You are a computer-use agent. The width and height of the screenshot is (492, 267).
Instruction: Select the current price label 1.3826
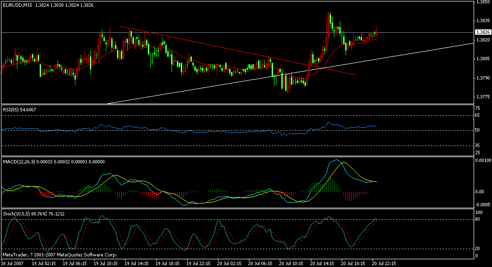tap(483, 32)
